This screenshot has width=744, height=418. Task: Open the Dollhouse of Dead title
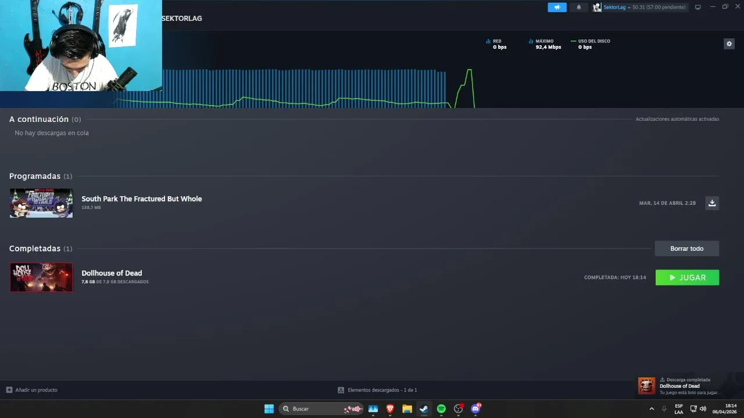pyautogui.click(x=112, y=273)
